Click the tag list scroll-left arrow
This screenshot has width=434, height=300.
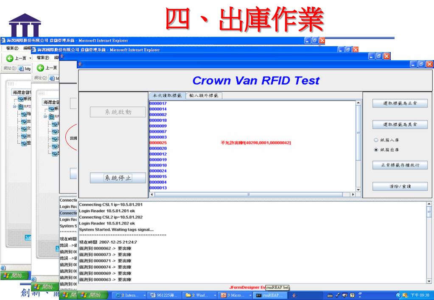point(152,194)
